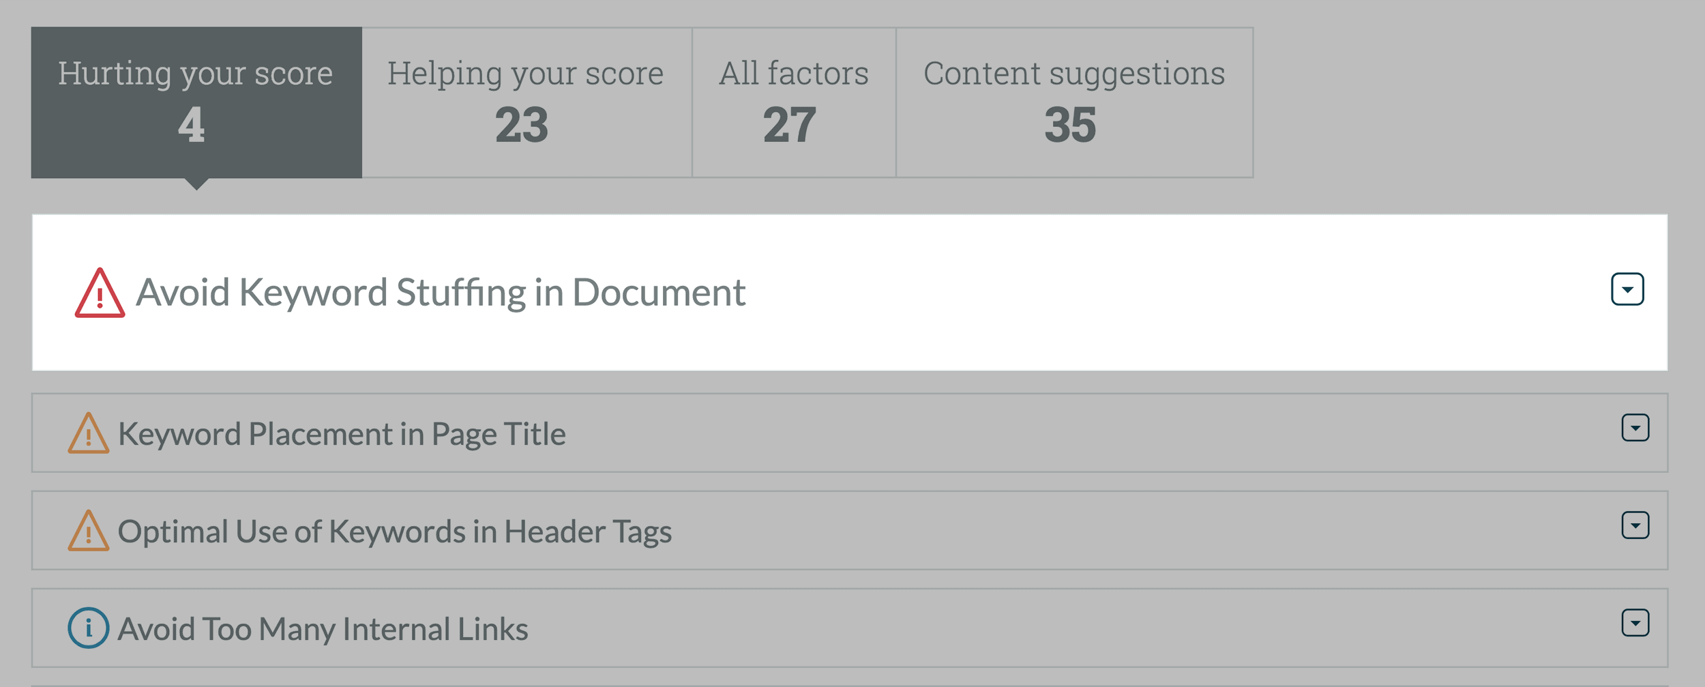The height and width of the screenshot is (687, 1705).
Task: Click the number 35 under Content suggestions
Action: pyautogui.click(x=1070, y=125)
